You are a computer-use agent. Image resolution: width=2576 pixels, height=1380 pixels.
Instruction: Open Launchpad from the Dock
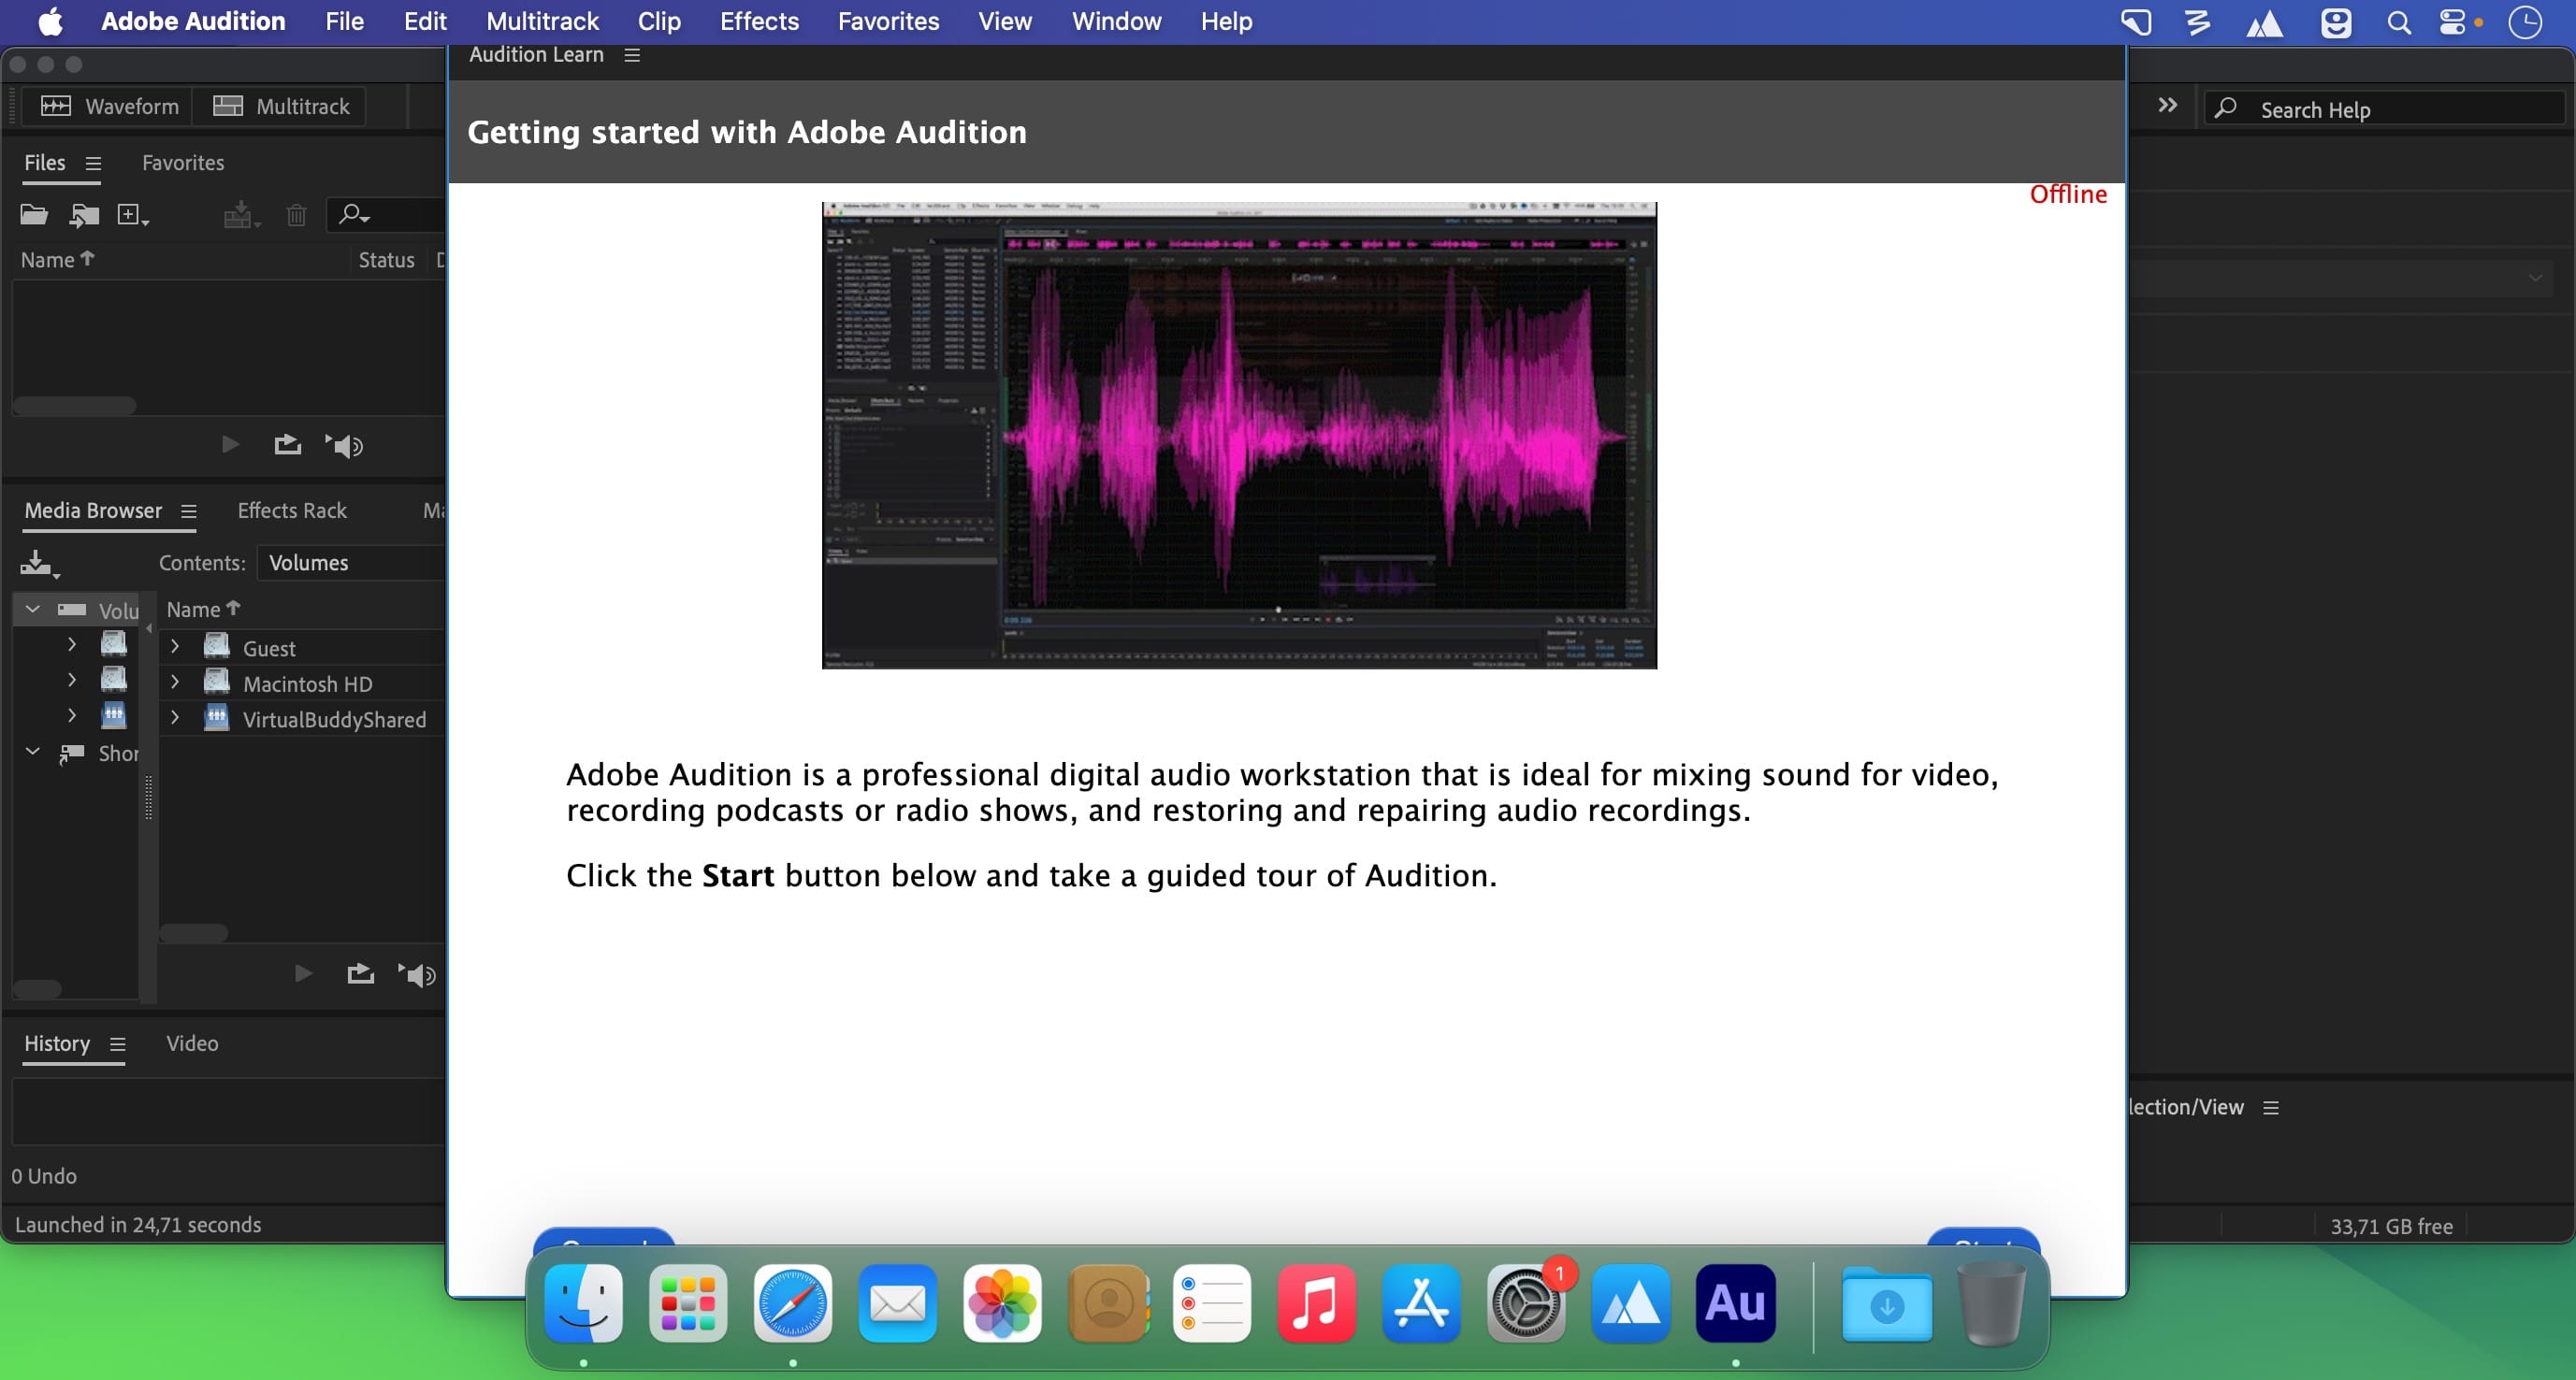[x=688, y=1303]
